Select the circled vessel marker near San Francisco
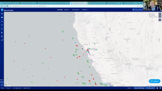This screenshot has width=162, height=91. point(82,49)
